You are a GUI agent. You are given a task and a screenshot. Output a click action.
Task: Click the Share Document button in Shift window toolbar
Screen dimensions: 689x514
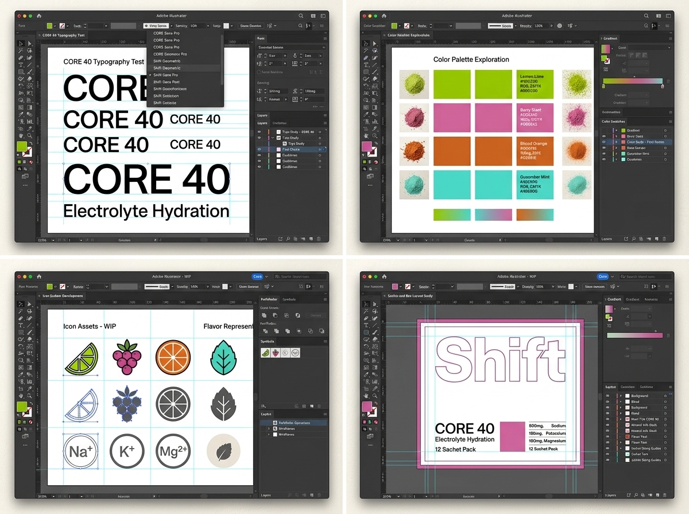(595, 286)
